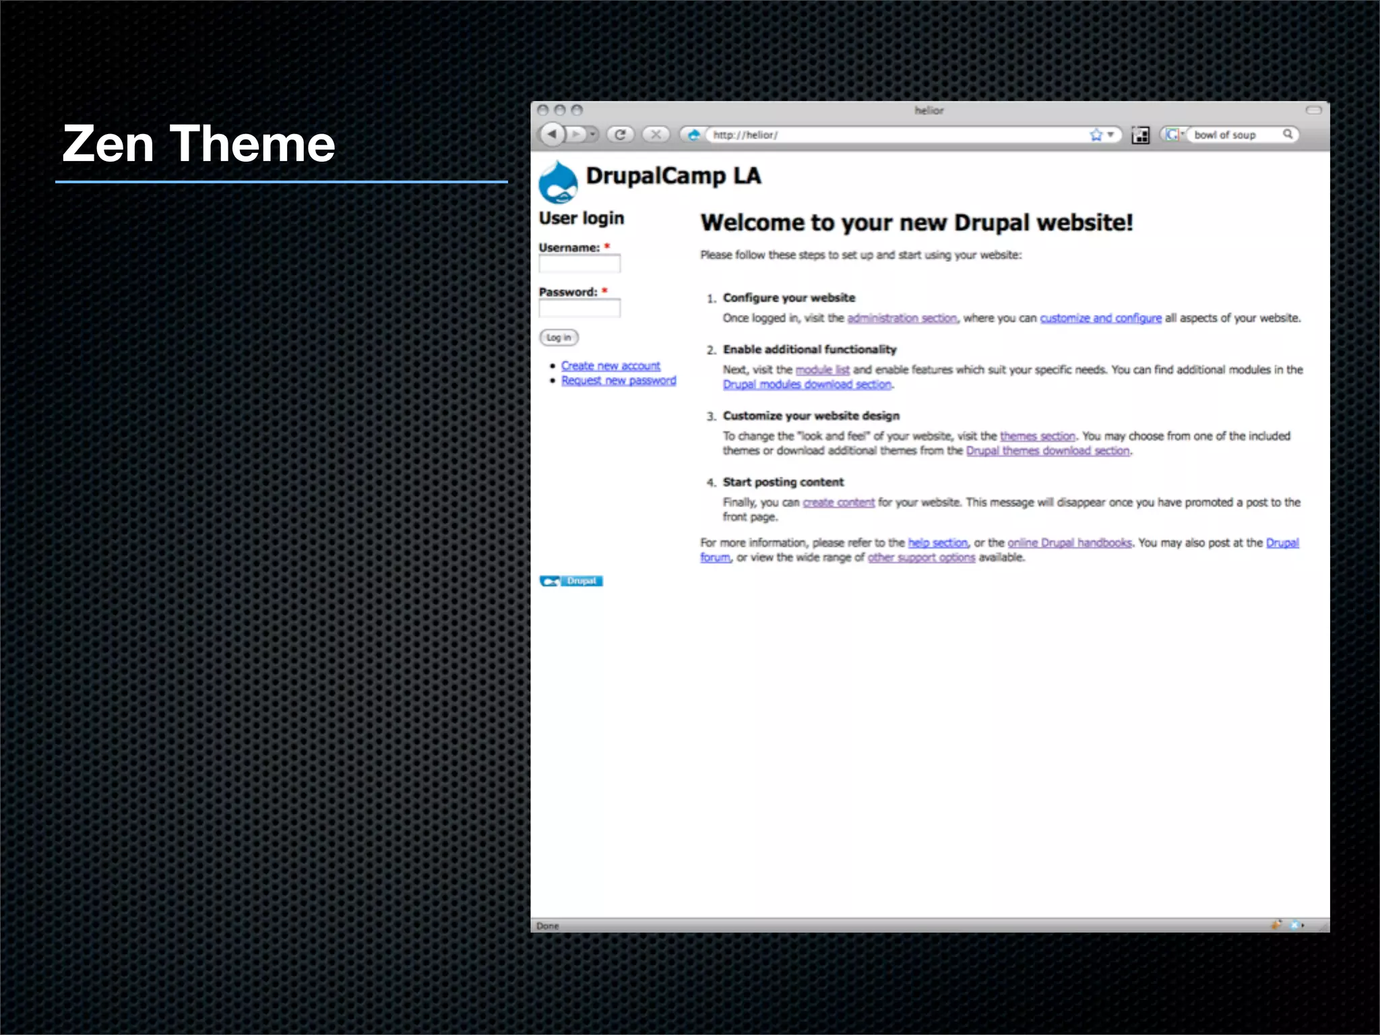Click the 'bowl of soup' search field
Image resolution: width=1380 pixels, height=1035 pixels.
pos(1236,135)
